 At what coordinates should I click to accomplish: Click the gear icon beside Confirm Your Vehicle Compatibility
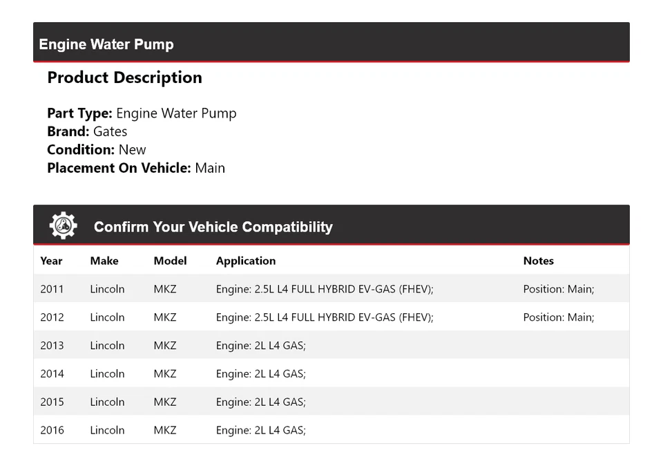pyautogui.click(x=63, y=226)
